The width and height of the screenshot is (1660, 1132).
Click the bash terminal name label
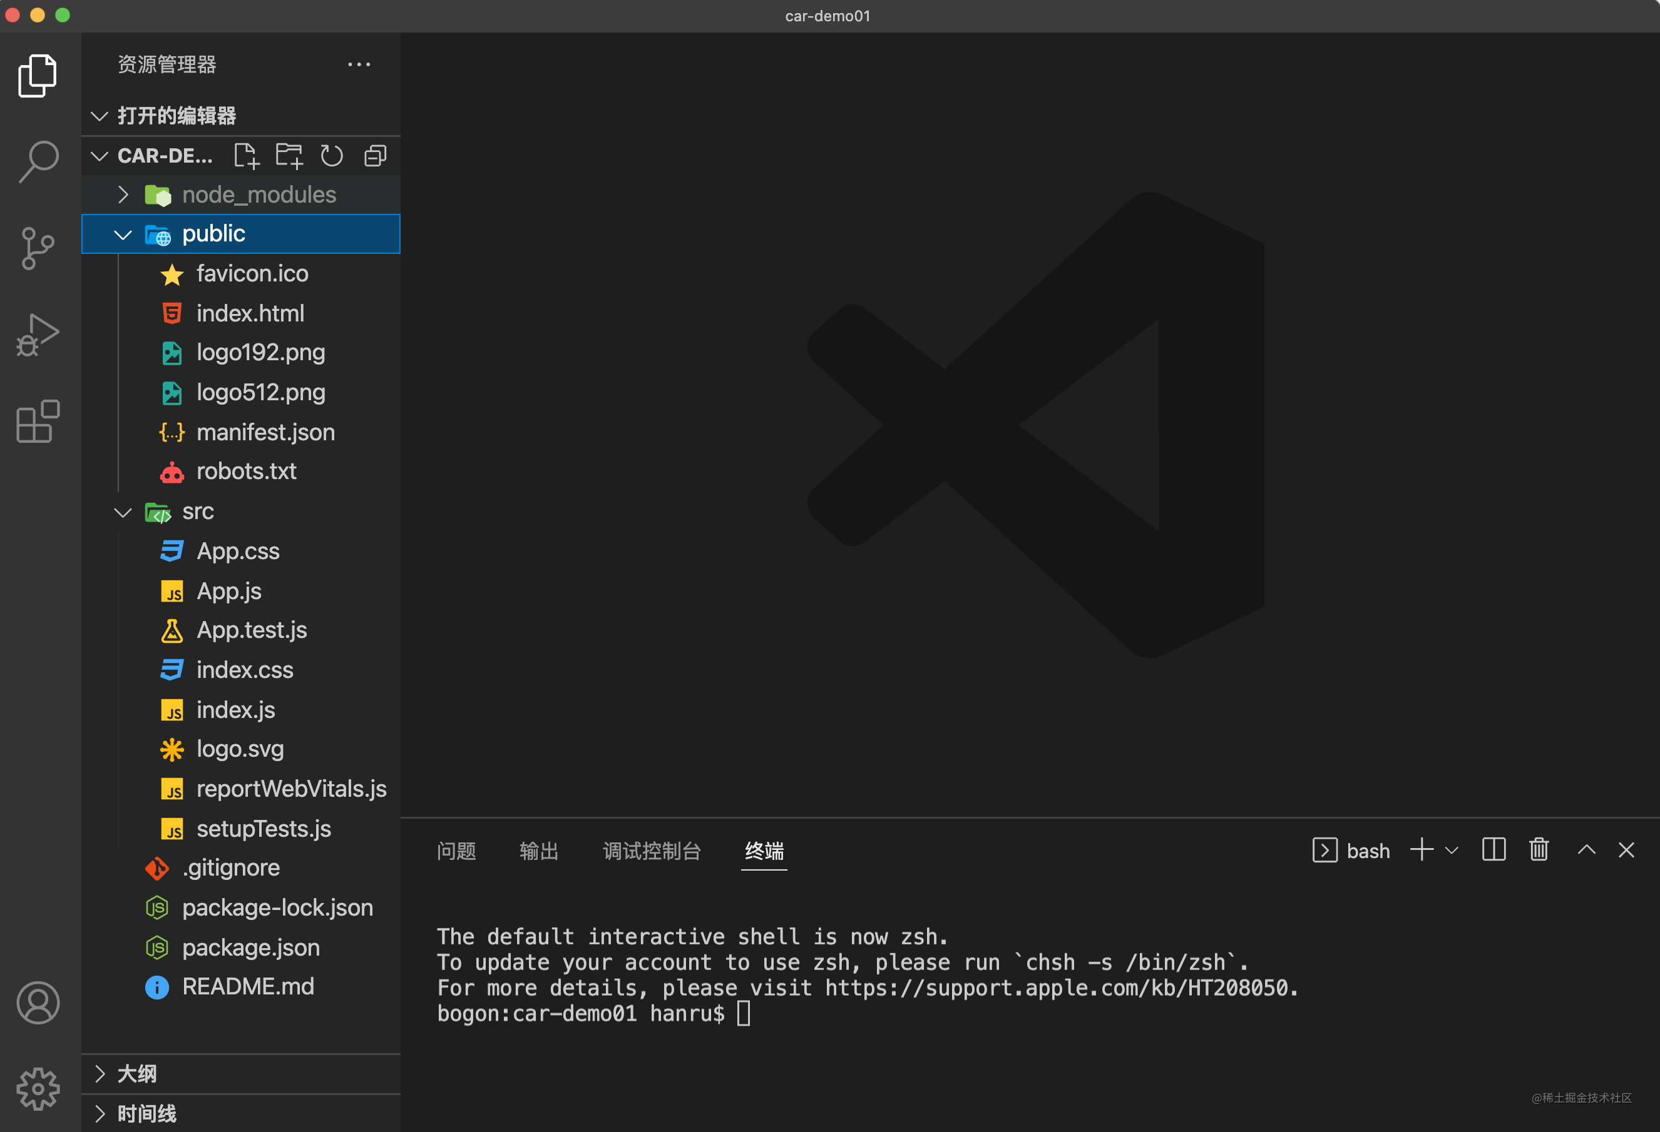click(1368, 851)
